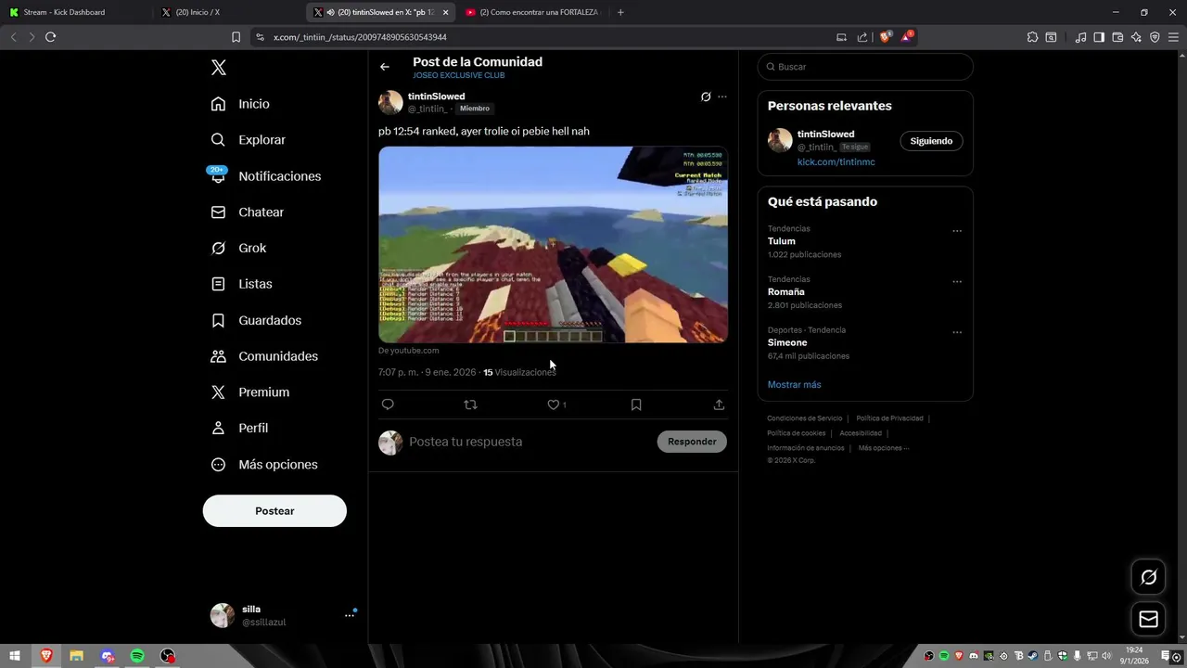Open more options for Tulum trend
This screenshot has height=668, width=1187.
(957, 231)
